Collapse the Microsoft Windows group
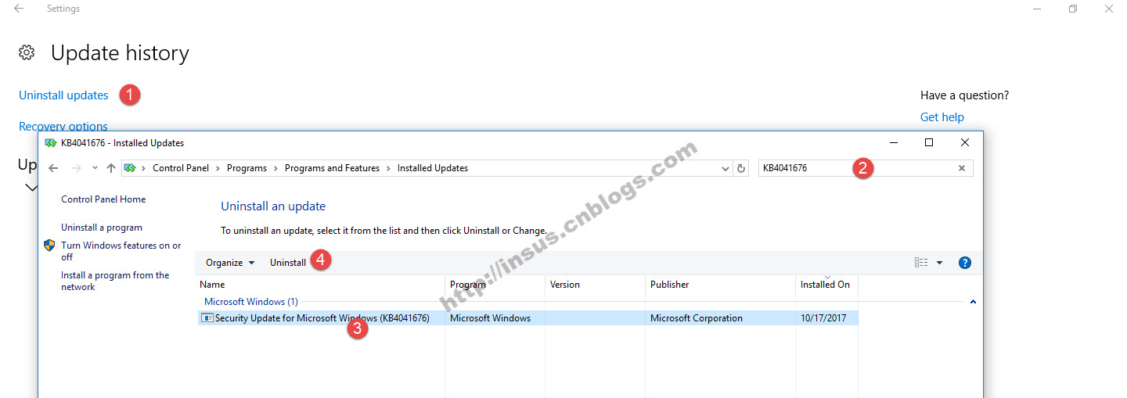This screenshot has height=398, width=1127. coord(973,302)
